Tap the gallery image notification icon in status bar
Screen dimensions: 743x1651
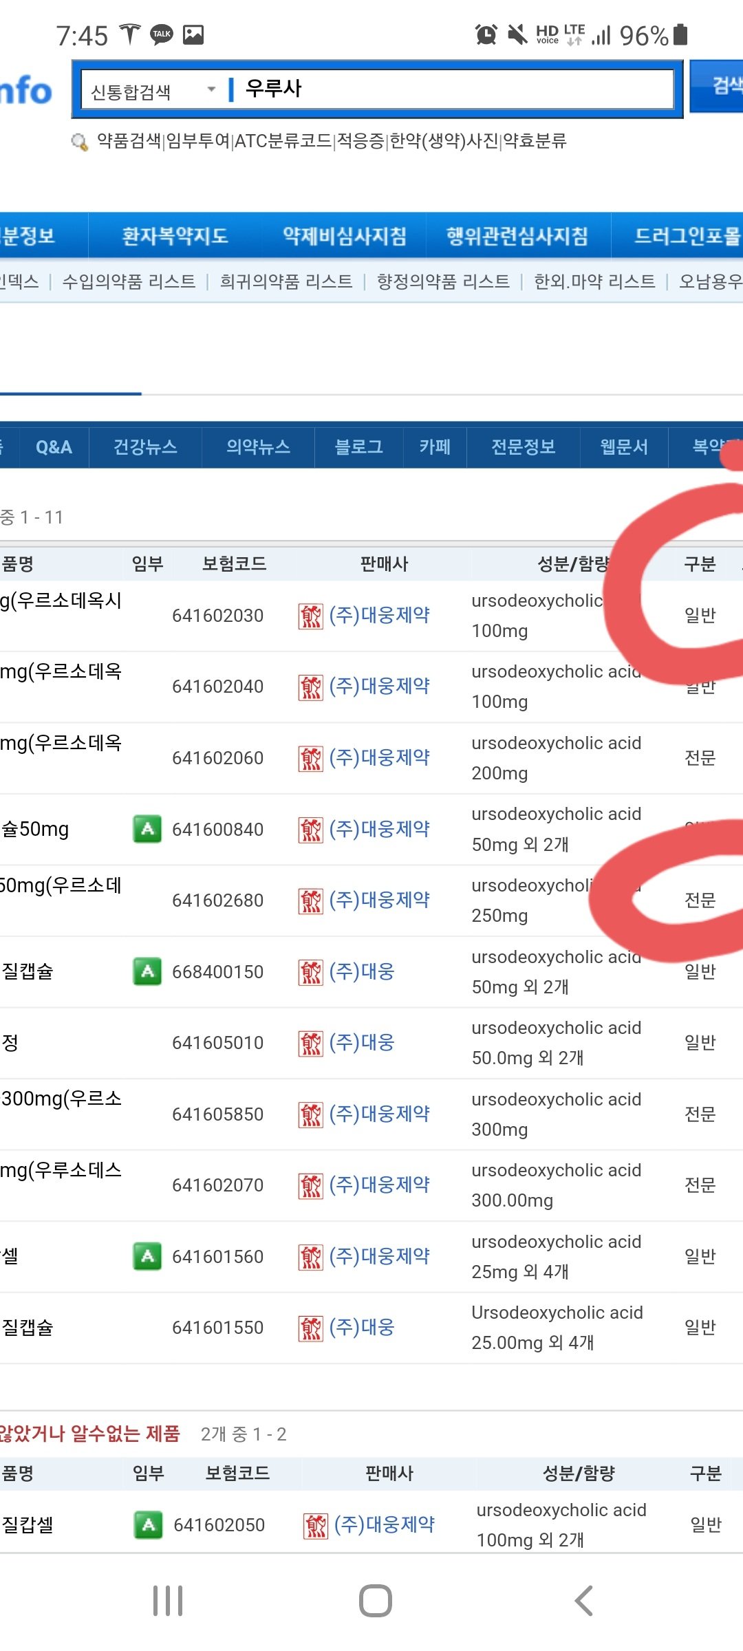pos(193,34)
